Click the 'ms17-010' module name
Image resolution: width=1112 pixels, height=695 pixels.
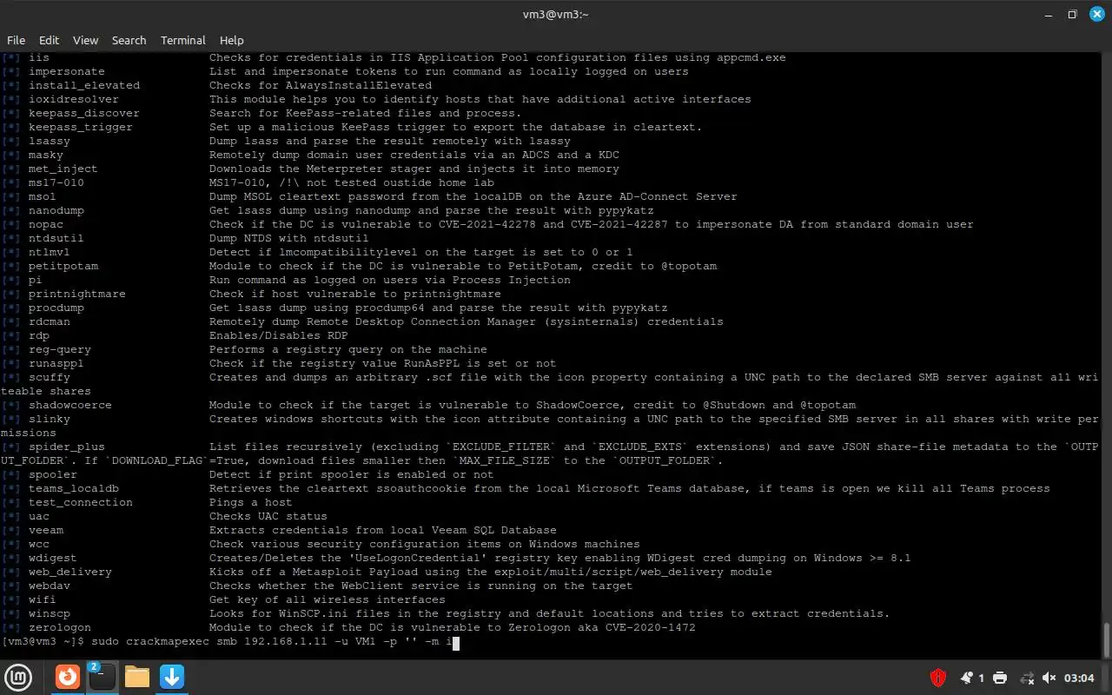(x=56, y=182)
